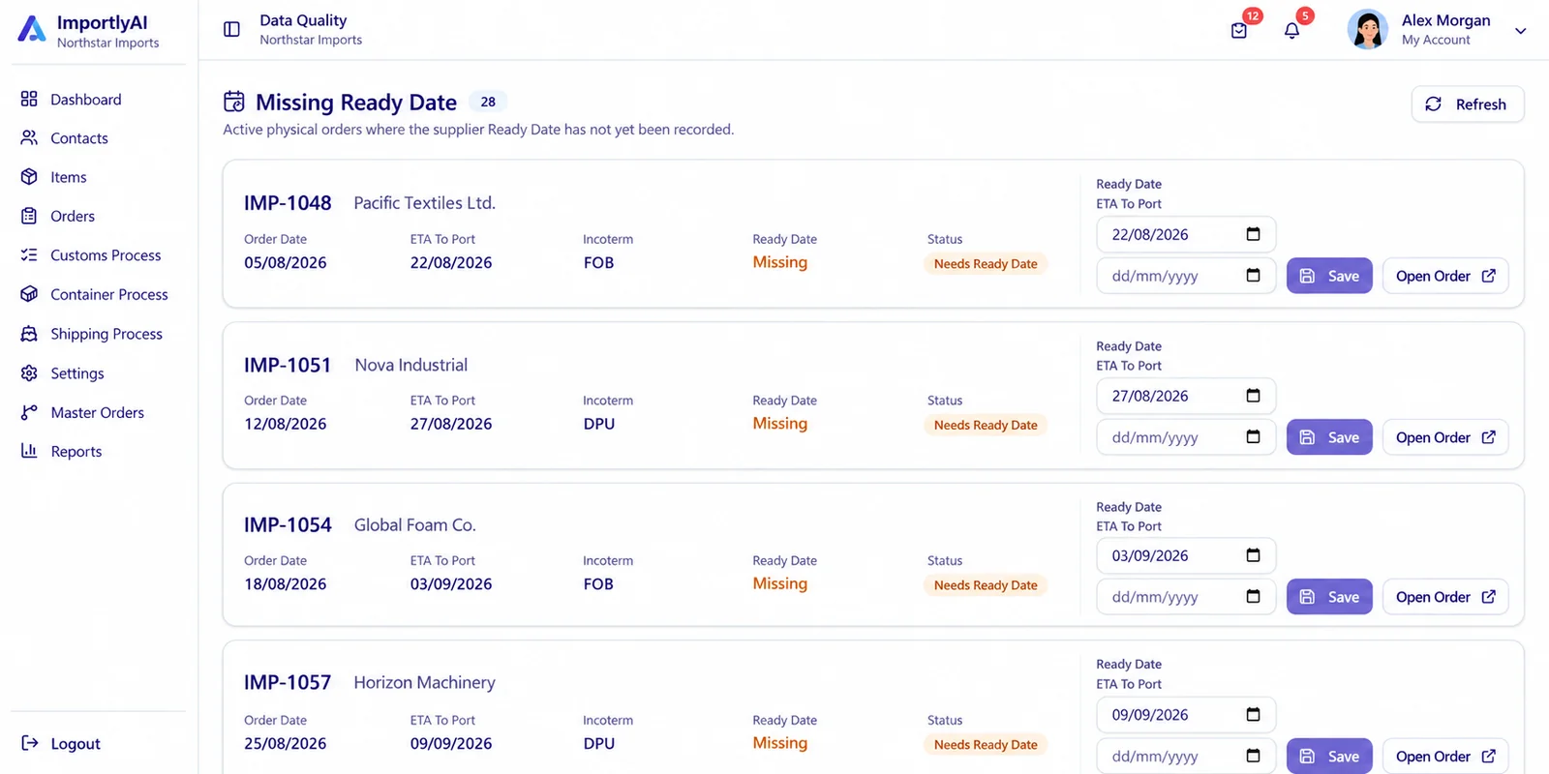Save ready date for IMP-1054
Image resolution: width=1549 pixels, height=774 pixels.
coord(1329,597)
